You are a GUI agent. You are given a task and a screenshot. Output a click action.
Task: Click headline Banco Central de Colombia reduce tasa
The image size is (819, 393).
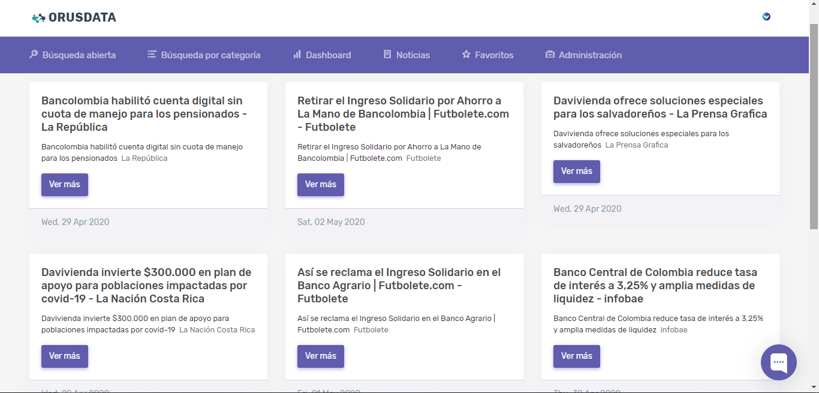point(655,286)
